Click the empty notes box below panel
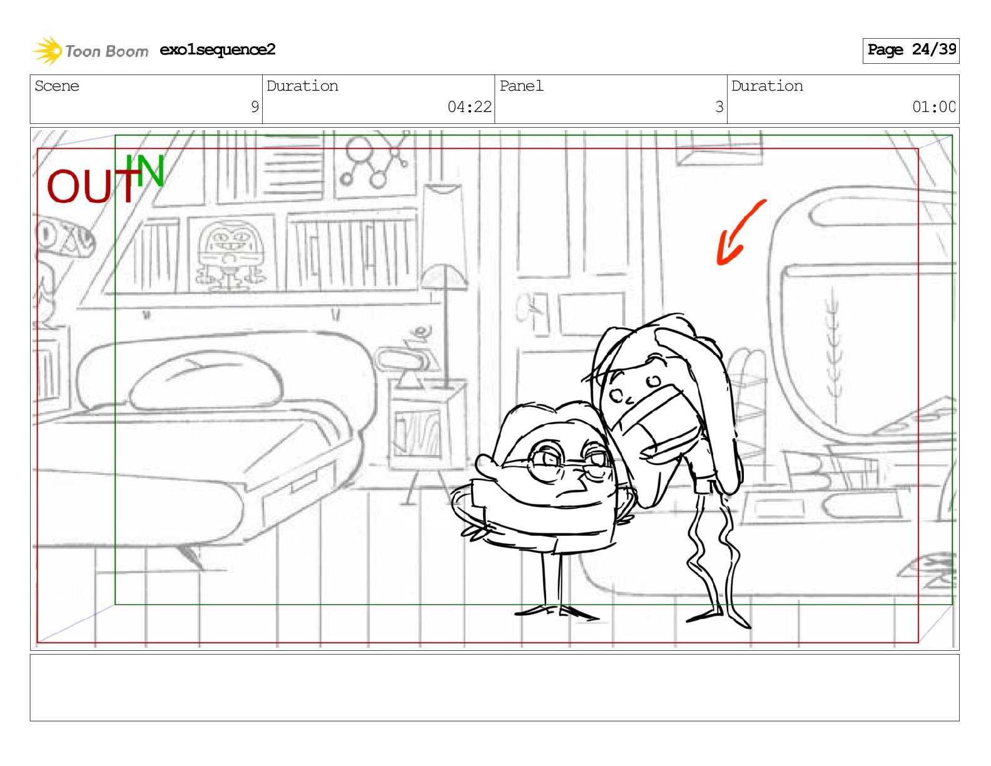The image size is (991, 766). [x=494, y=688]
